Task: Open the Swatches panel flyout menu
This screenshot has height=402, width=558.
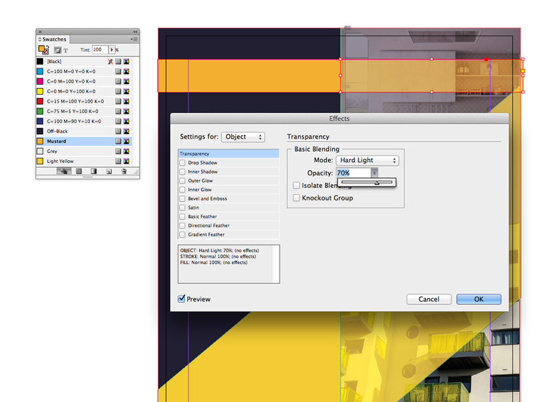Action: (x=133, y=39)
